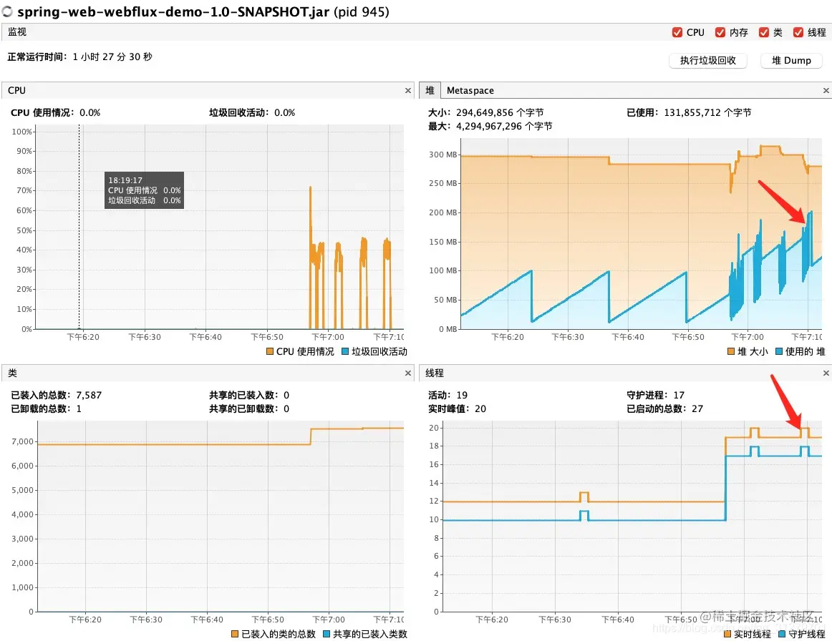
Task: Click the 类 panel title
Action: point(12,373)
